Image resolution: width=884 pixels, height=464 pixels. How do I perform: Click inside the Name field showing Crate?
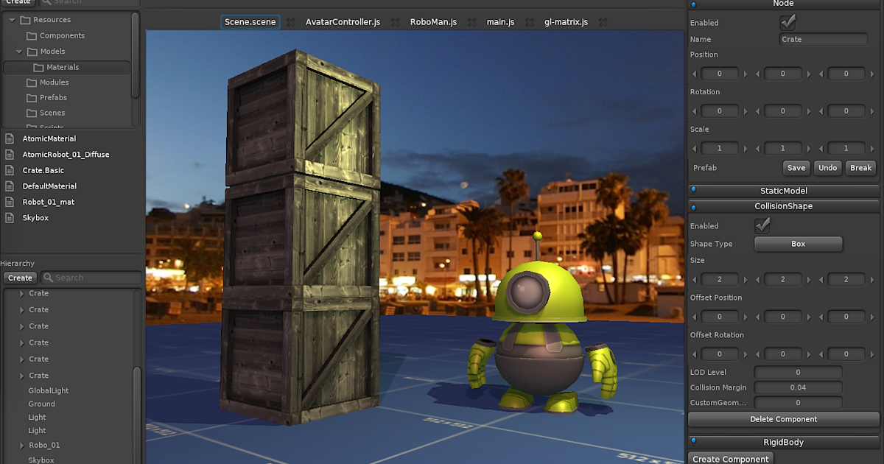click(x=823, y=38)
